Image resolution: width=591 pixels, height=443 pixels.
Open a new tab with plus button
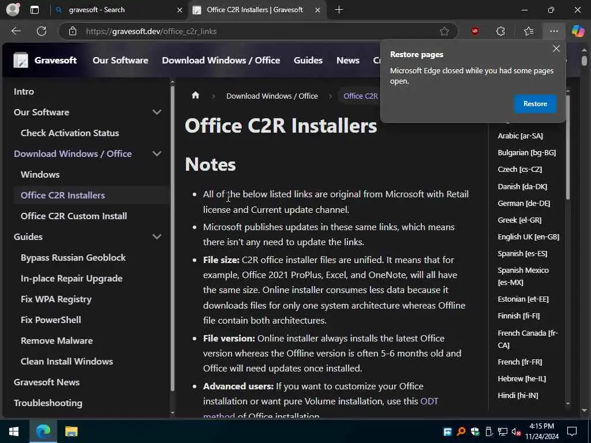pos(339,10)
